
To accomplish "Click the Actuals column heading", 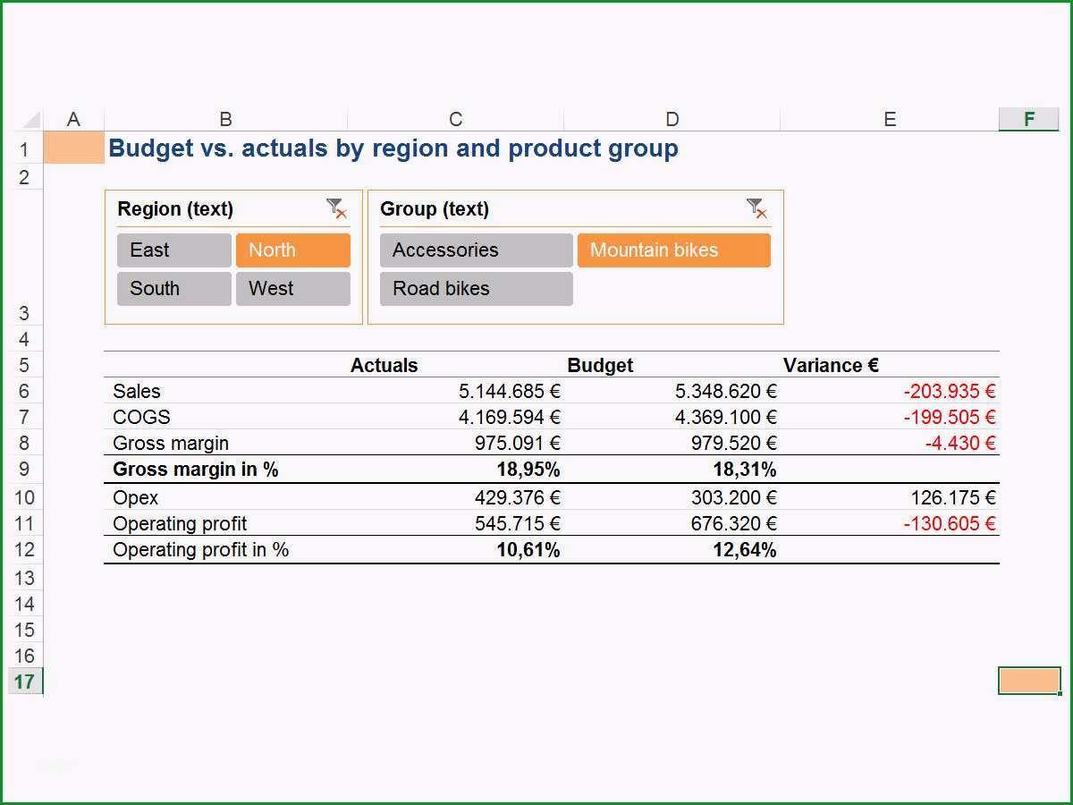I will click(x=384, y=365).
